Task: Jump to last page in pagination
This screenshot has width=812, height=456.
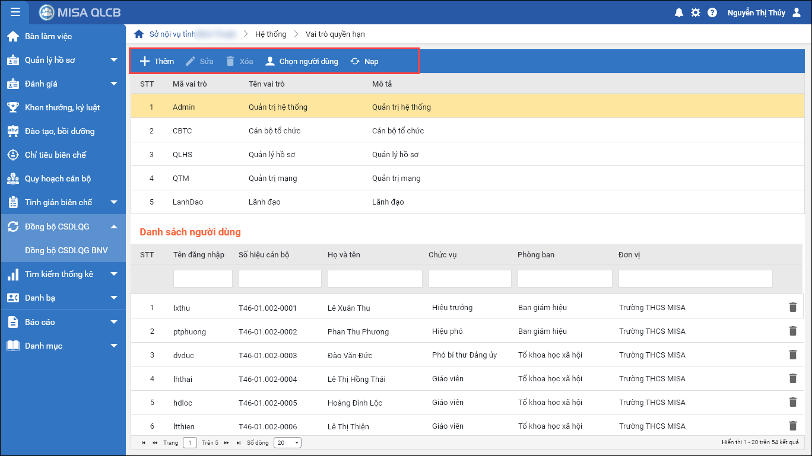Action: (239, 443)
